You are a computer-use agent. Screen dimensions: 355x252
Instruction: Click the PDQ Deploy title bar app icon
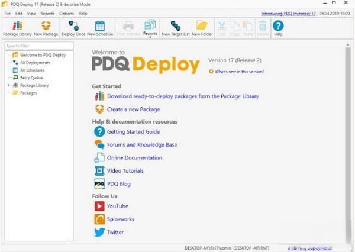pyautogui.click(x=4, y=4)
